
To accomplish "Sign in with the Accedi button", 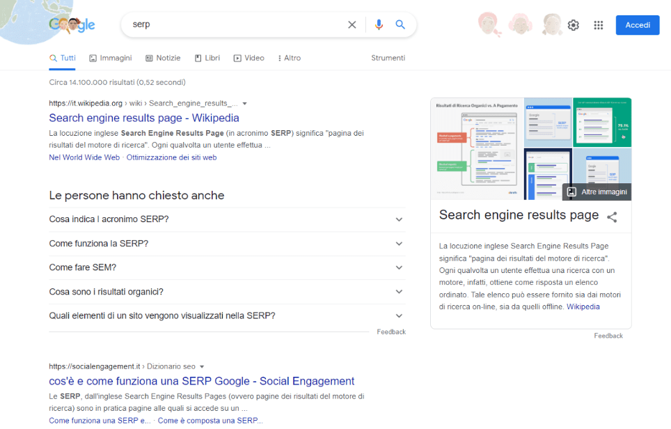I will click(638, 25).
